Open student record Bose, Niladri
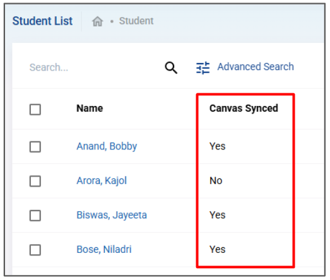This screenshot has height=280, width=330. tap(104, 250)
